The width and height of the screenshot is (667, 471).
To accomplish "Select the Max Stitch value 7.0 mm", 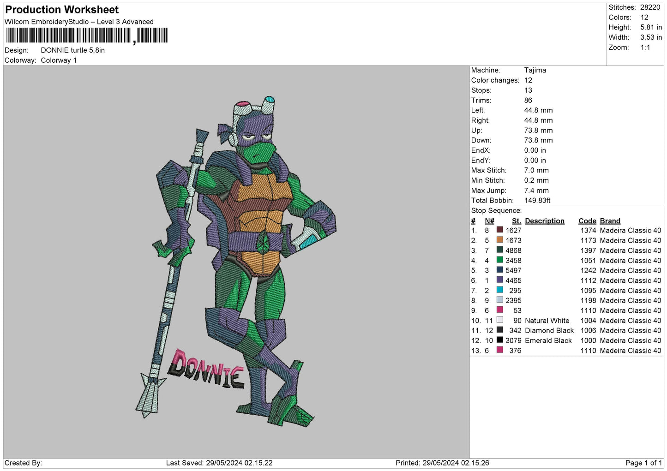I will coord(536,170).
